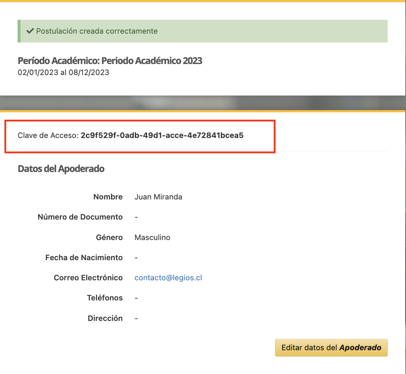Click the 'Período Académico' heading
Image resolution: width=406 pixels, height=374 pixels.
coord(110,61)
